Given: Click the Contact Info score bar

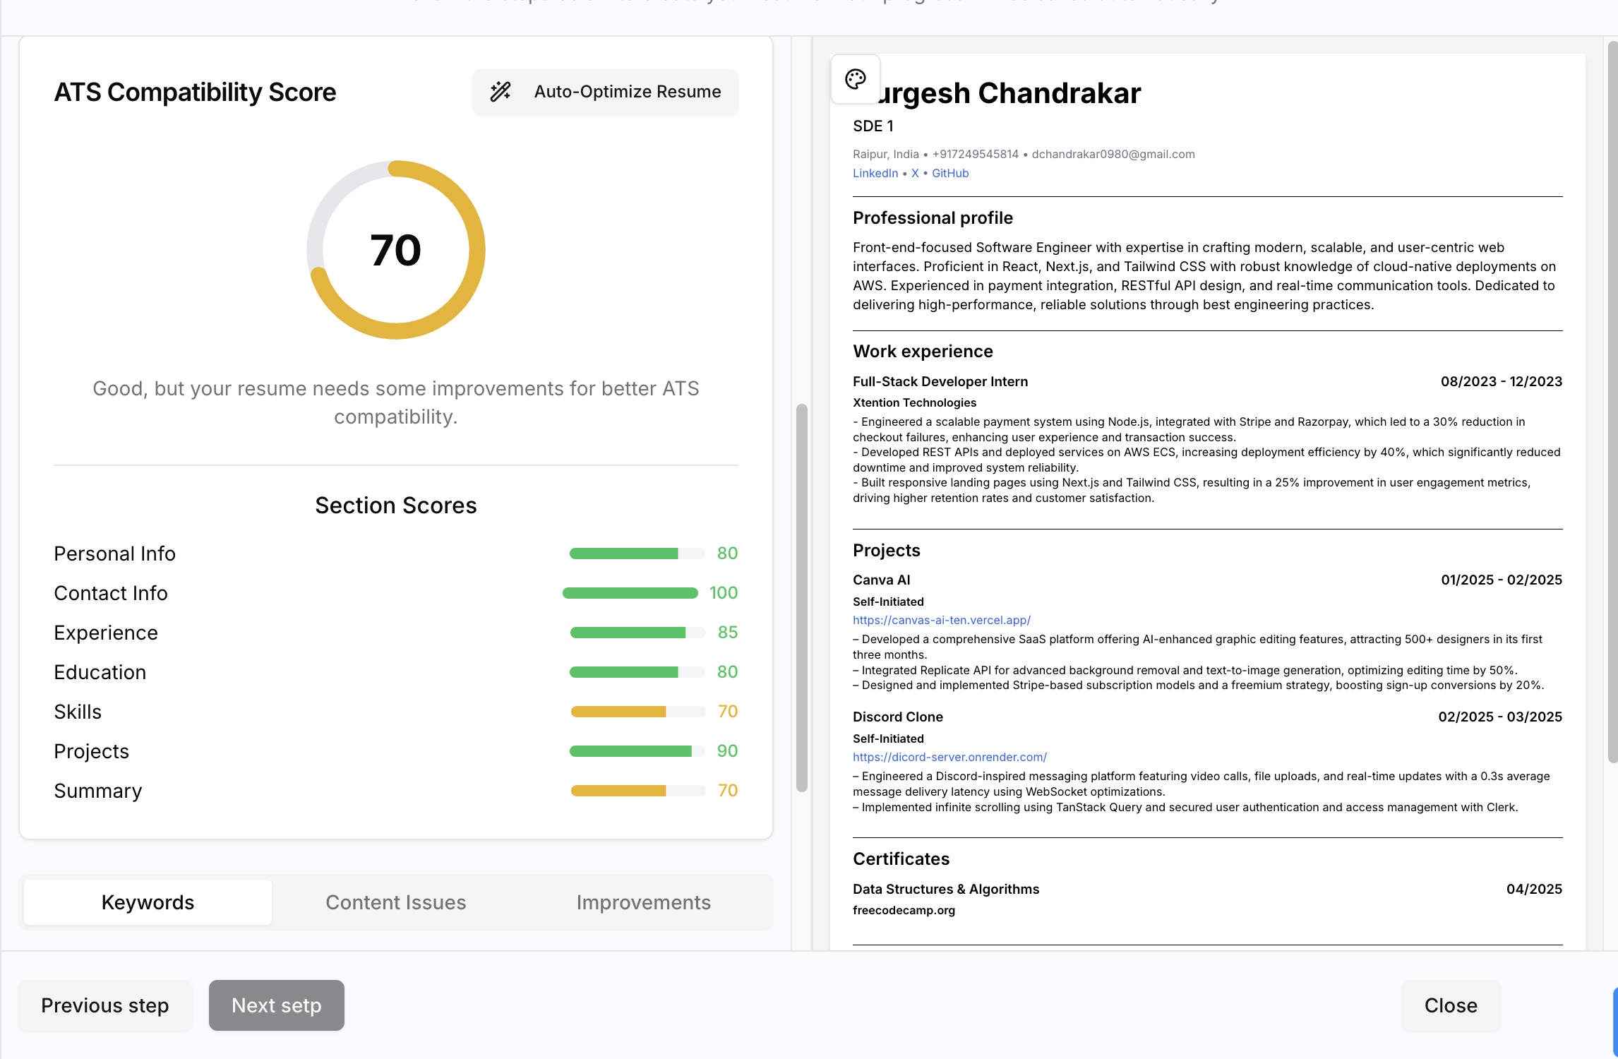Looking at the screenshot, I should pyautogui.click(x=630, y=593).
